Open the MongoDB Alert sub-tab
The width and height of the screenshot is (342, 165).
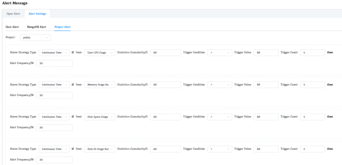point(36,27)
